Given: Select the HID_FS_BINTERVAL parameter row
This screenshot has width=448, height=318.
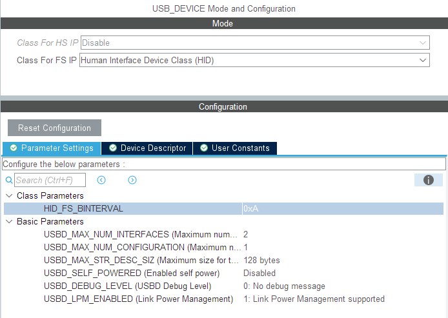Looking at the screenshot, I should click(223, 209).
